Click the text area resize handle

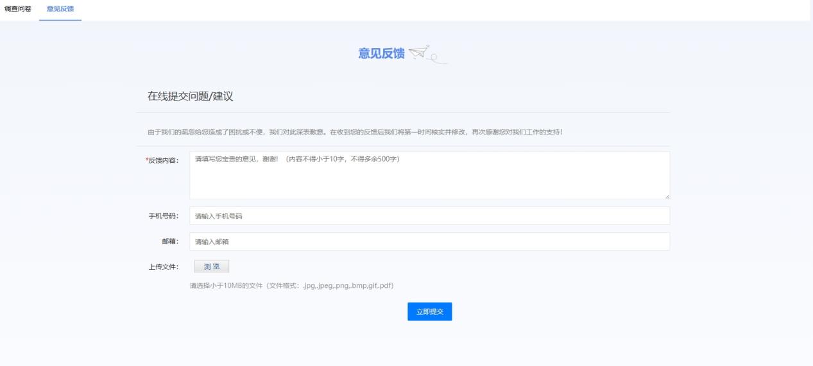(667, 196)
